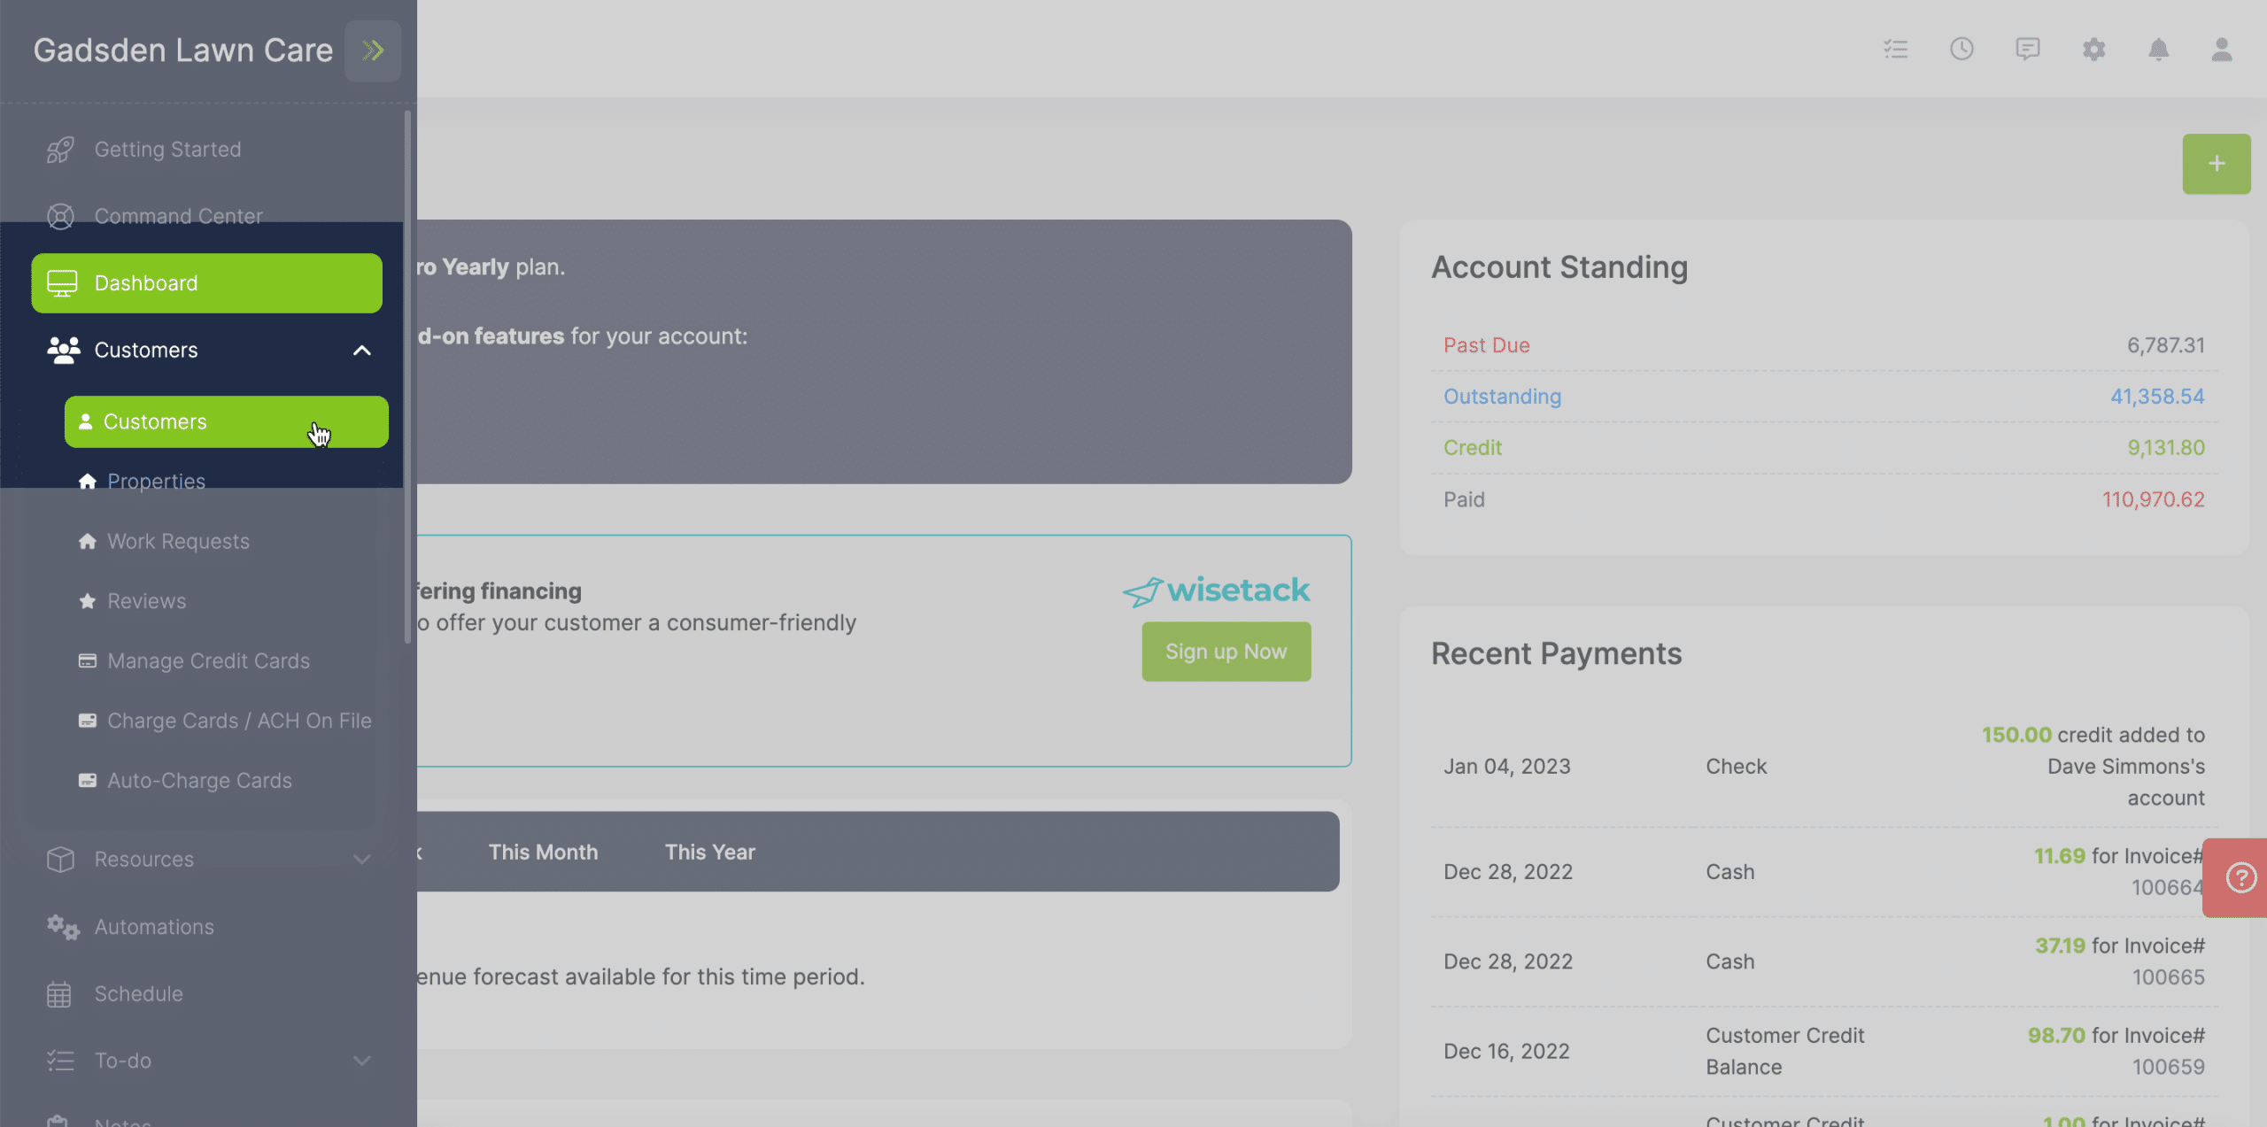
Task: Select the This Year tab
Action: point(709,853)
